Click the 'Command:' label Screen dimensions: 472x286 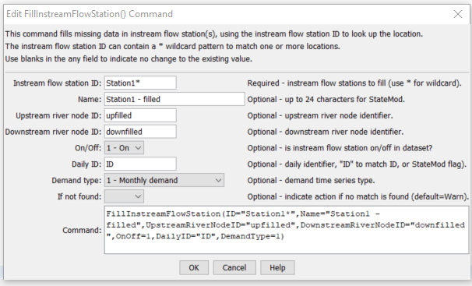[x=82, y=231]
